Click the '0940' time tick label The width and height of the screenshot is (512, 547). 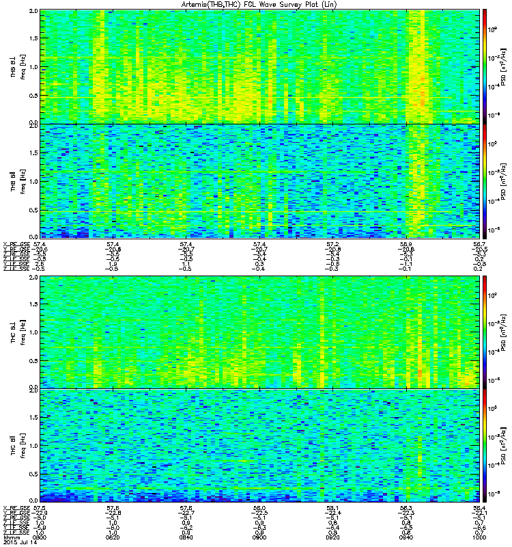pos(406,537)
